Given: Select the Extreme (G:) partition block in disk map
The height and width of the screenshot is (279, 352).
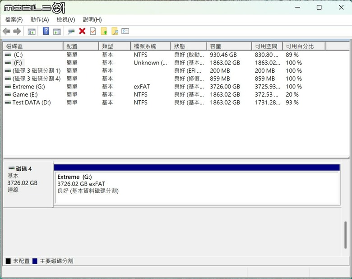Looking at the screenshot, I should (x=197, y=188).
